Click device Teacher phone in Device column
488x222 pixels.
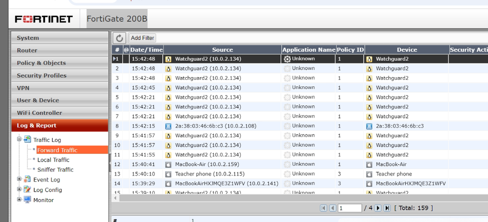pyautogui.click(x=394, y=174)
